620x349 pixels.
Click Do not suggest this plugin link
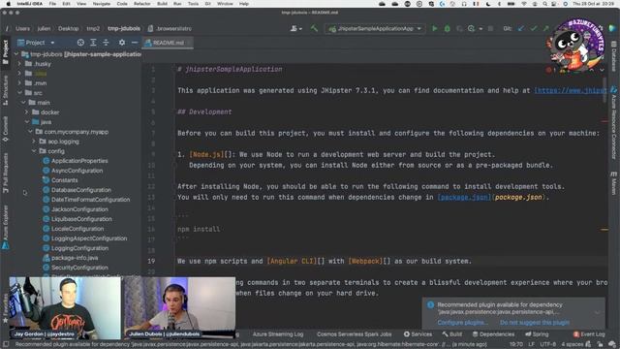click(x=535, y=323)
